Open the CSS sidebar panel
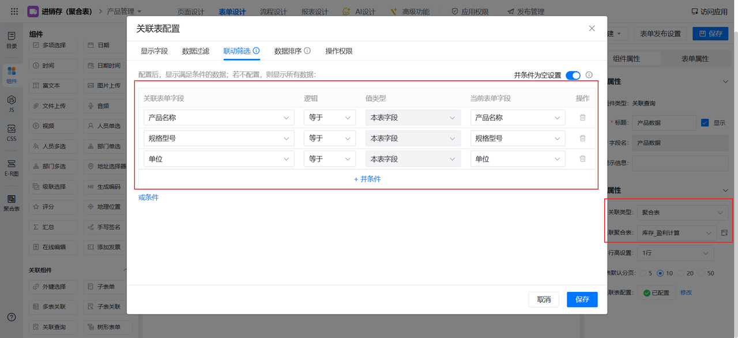The height and width of the screenshot is (338, 738). [12, 133]
